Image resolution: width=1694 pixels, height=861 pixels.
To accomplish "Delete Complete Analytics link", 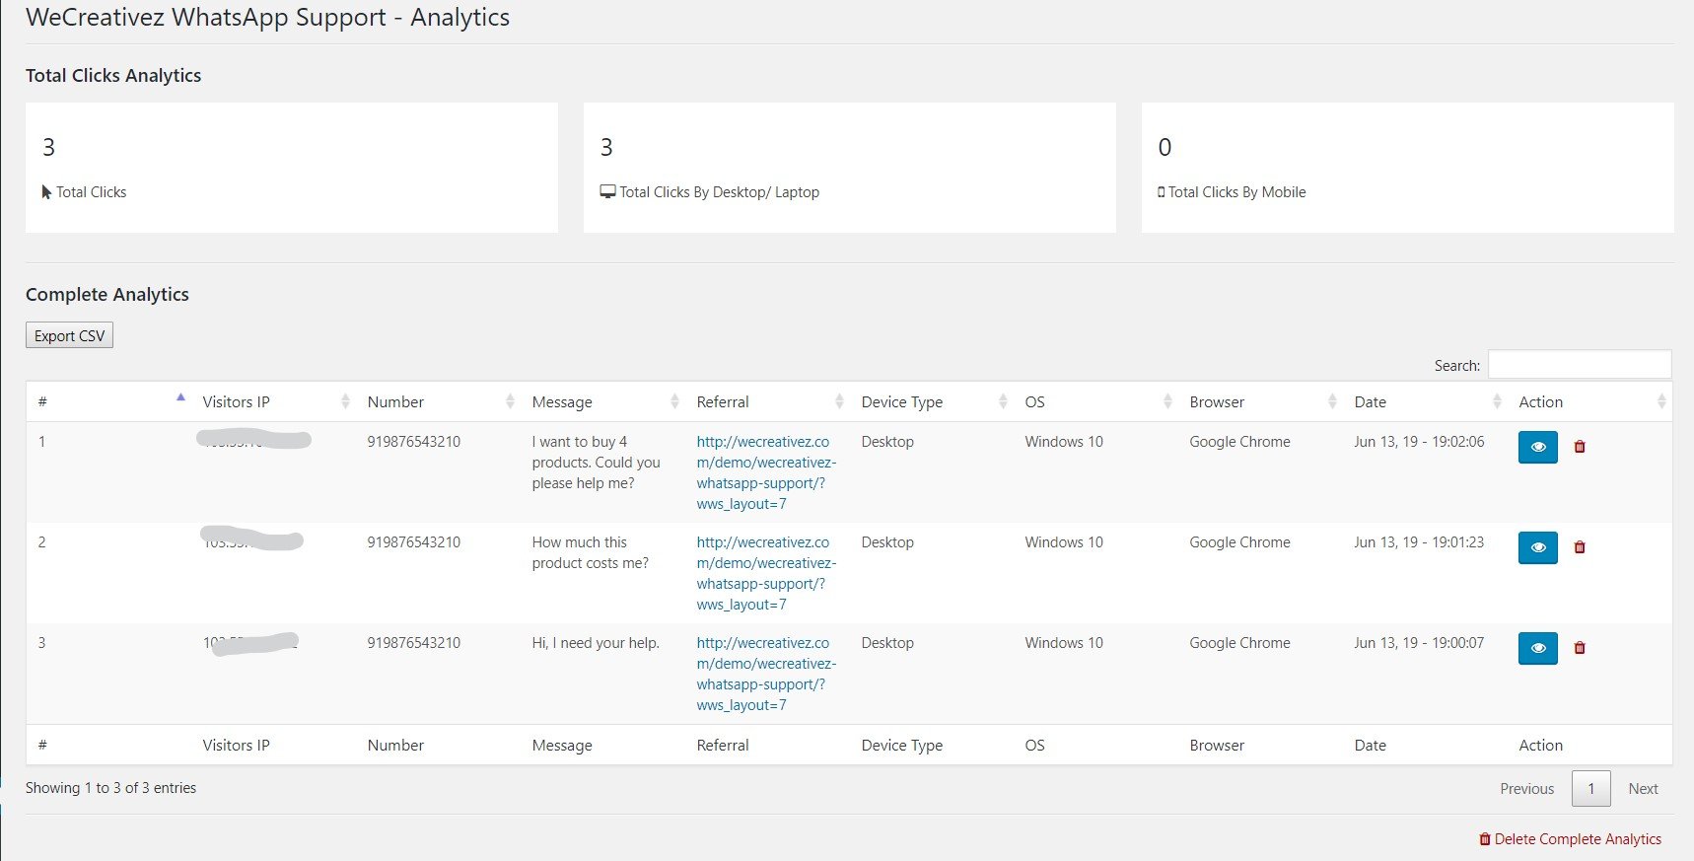I will (x=1570, y=838).
